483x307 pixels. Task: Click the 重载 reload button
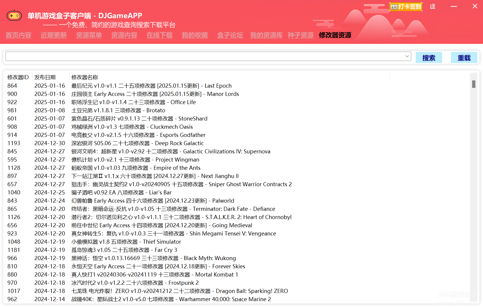point(464,58)
